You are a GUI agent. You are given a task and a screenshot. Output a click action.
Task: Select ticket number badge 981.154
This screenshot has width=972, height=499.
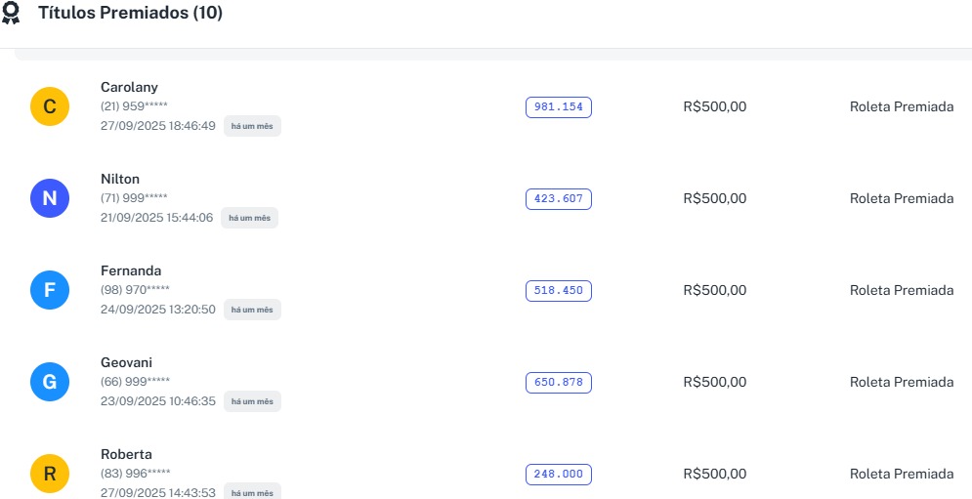click(559, 107)
